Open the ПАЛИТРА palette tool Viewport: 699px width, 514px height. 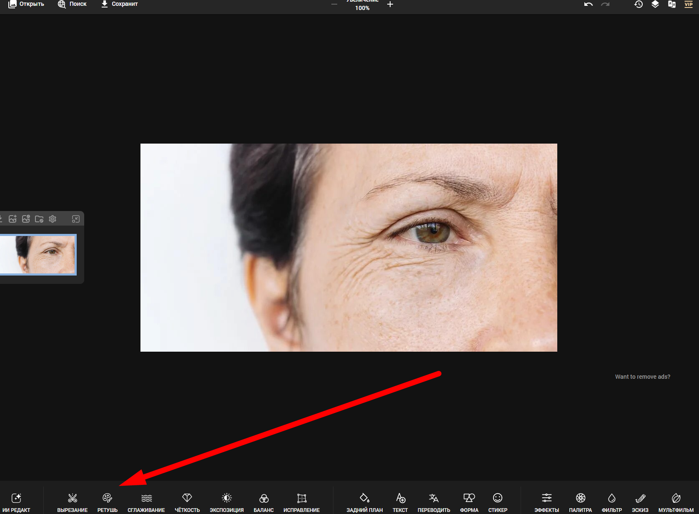click(581, 502)
